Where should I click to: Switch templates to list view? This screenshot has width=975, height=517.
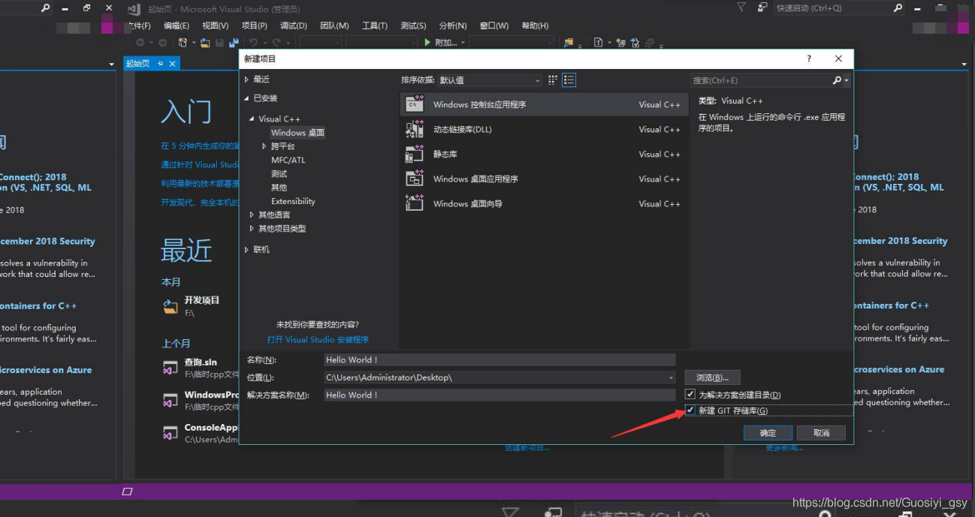(569, 80)
